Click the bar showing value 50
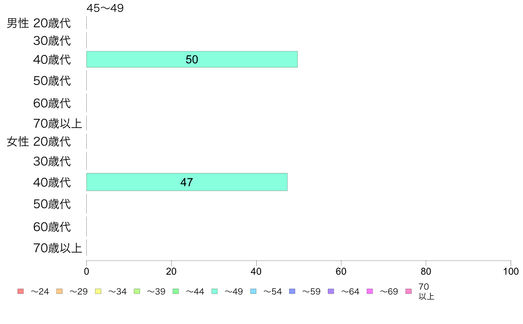523x324 pixels. pyautogui.click(x=192, y=59)
